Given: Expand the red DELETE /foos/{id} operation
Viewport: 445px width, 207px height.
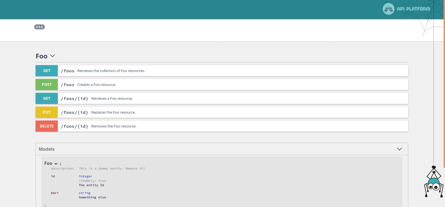Looking at the screenshot, I should click(x=47, y=126).
